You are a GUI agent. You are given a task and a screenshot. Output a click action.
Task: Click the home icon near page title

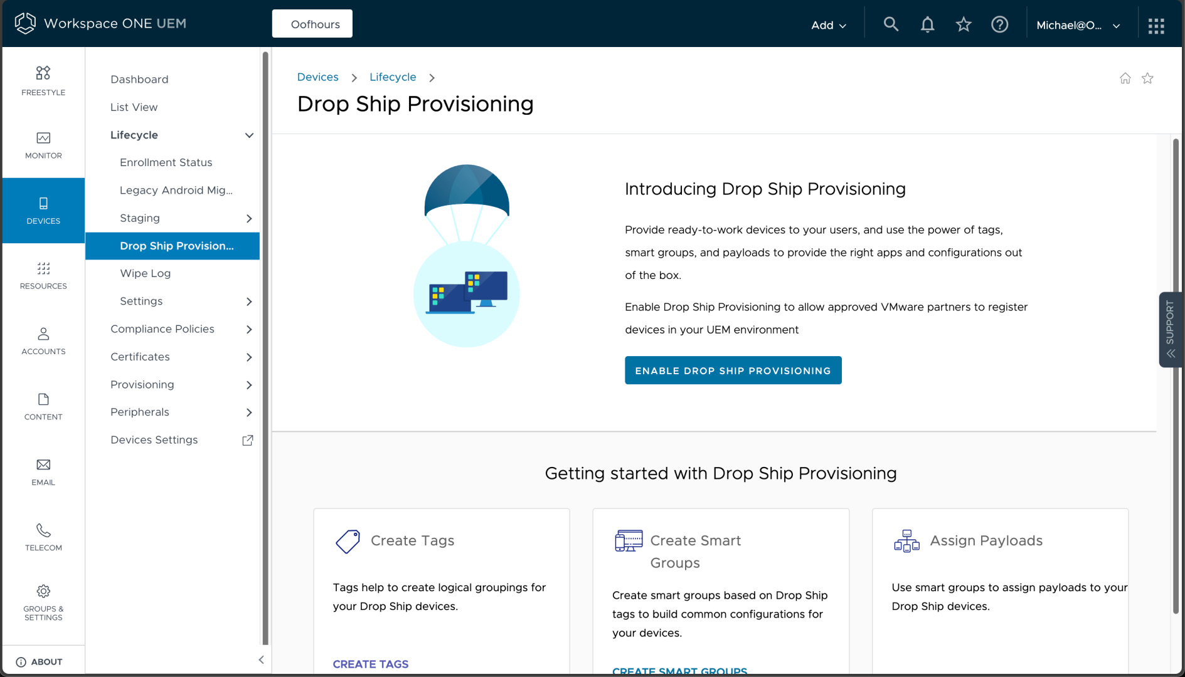[x=1125, y=78]
